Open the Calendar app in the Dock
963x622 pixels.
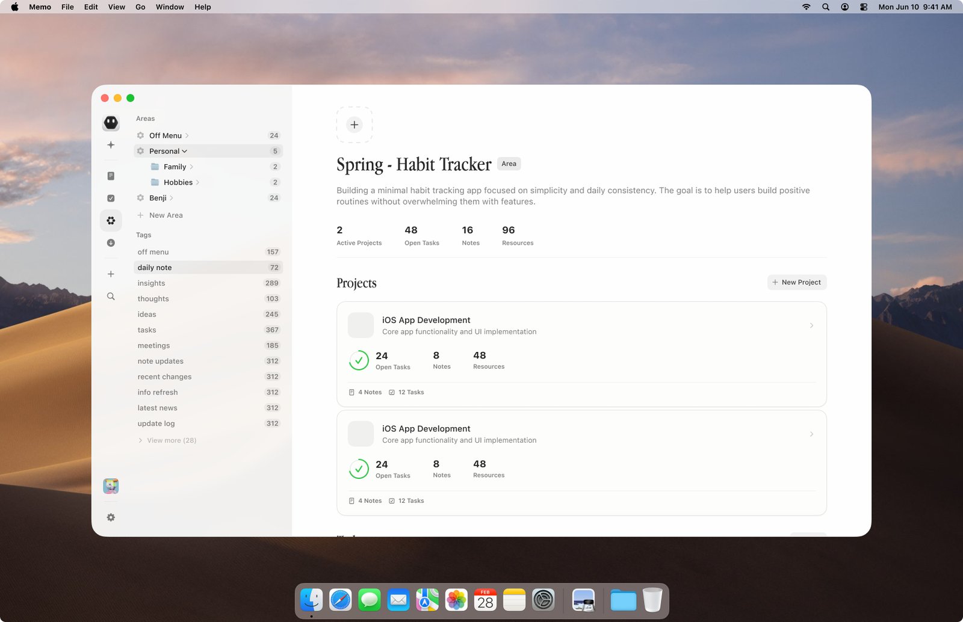485,600
